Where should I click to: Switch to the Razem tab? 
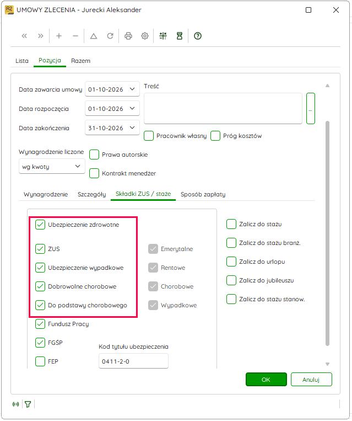[x=80, y=61]
